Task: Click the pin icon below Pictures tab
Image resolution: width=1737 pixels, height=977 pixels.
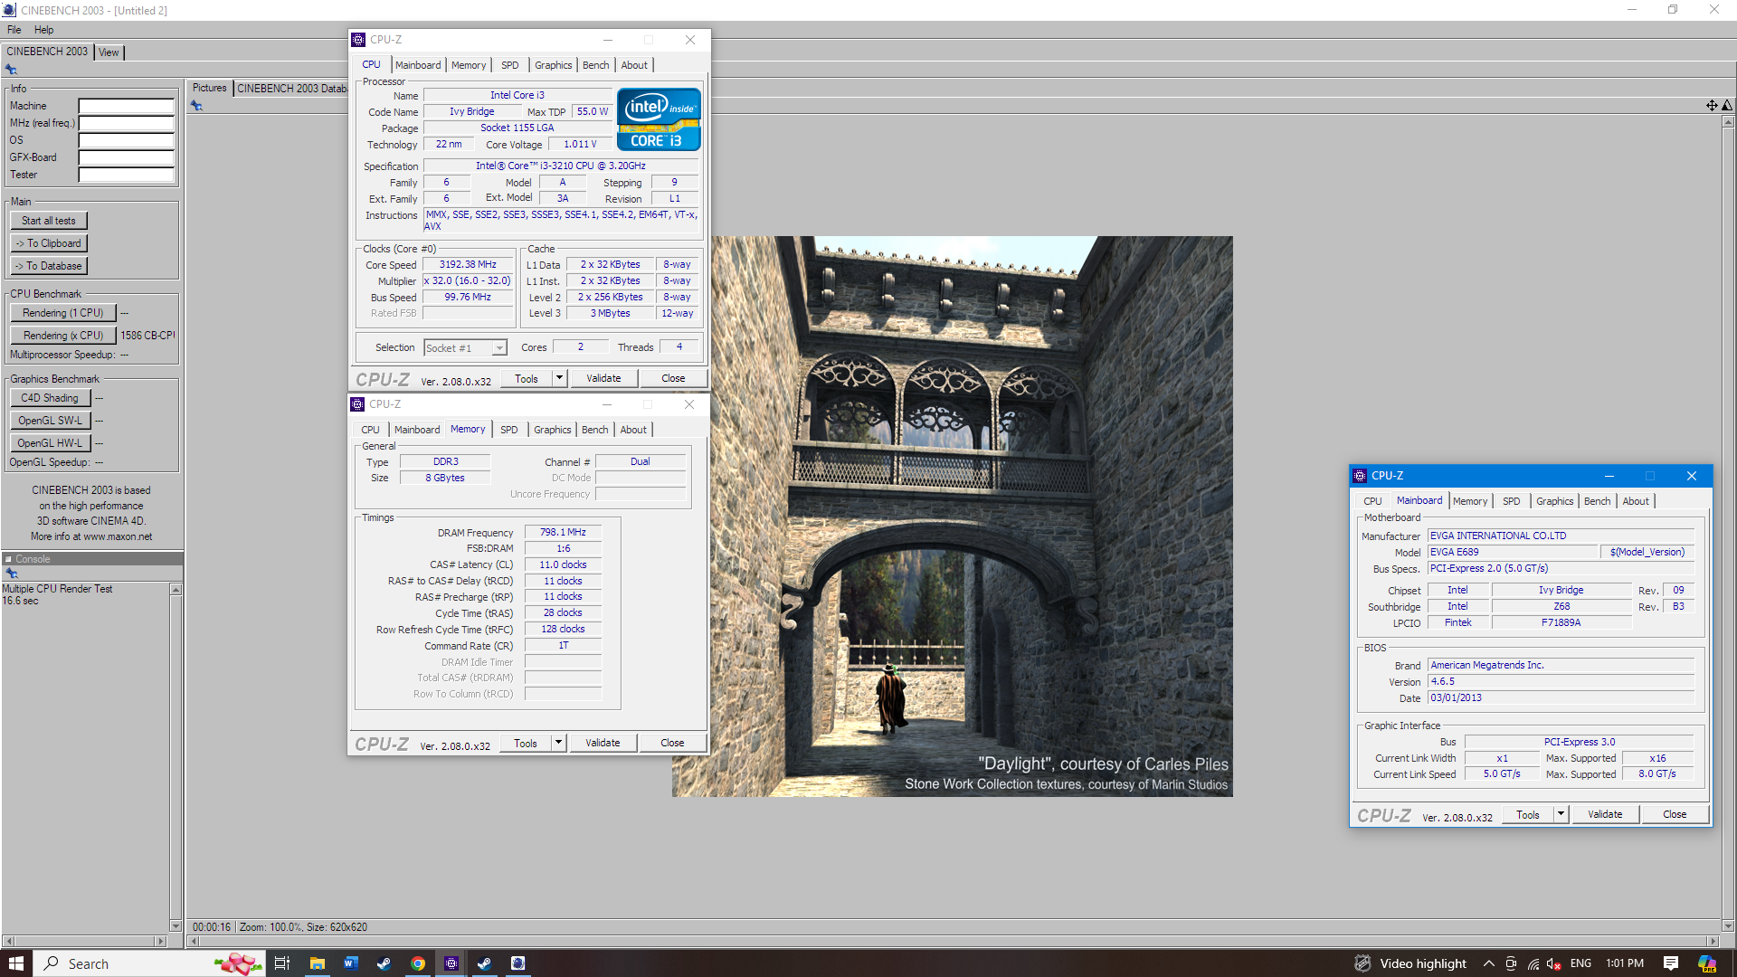Action: tap(196, 106)
